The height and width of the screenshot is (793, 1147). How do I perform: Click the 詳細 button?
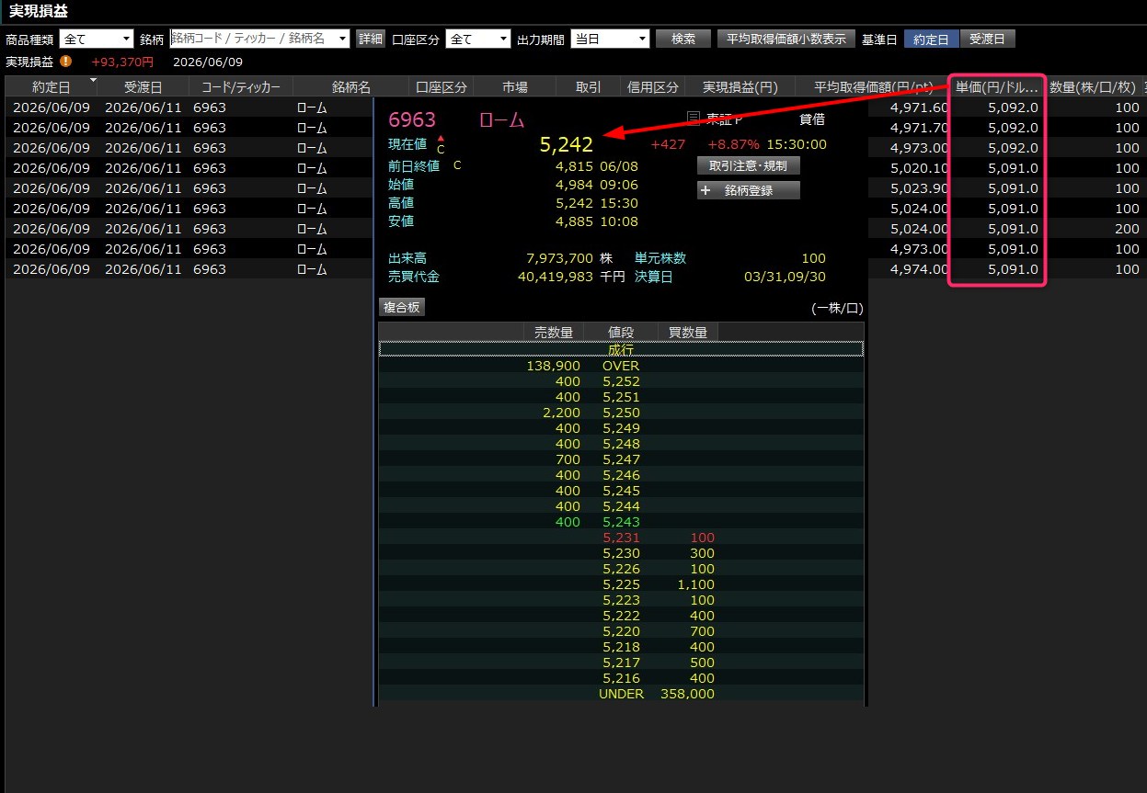tap(371, 39)
